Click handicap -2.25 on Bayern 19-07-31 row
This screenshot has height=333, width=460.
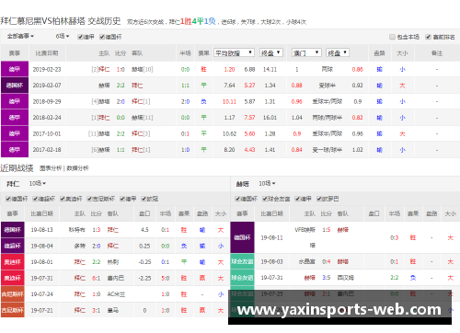point(144,278)
